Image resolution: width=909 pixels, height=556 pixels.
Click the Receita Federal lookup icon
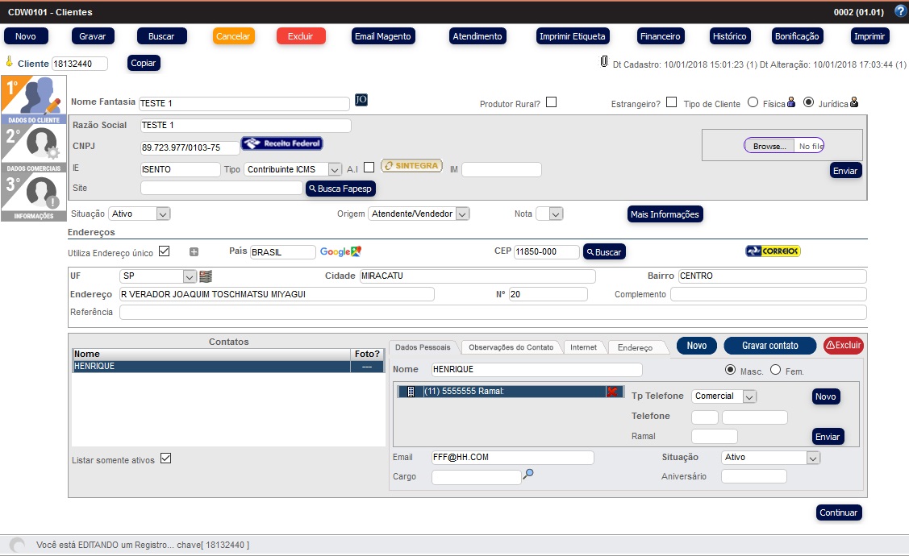[x=281, y=144]
